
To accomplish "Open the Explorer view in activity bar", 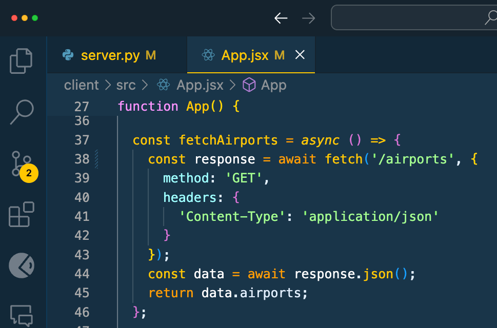I will (22, 60).
